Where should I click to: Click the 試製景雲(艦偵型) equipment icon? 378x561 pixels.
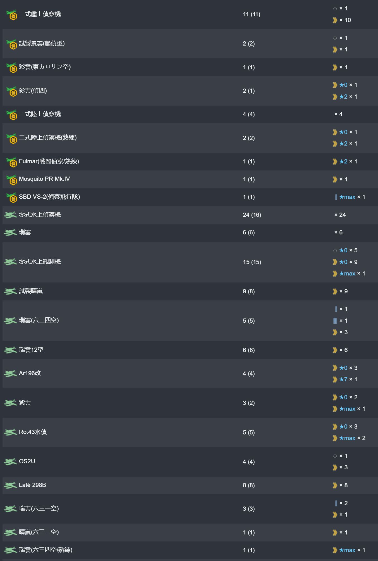(x=11, y=44)
